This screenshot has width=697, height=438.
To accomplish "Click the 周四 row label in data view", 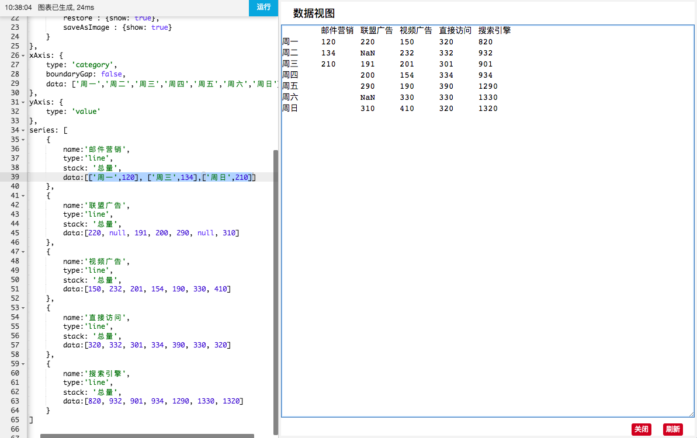I will [290, 75].
